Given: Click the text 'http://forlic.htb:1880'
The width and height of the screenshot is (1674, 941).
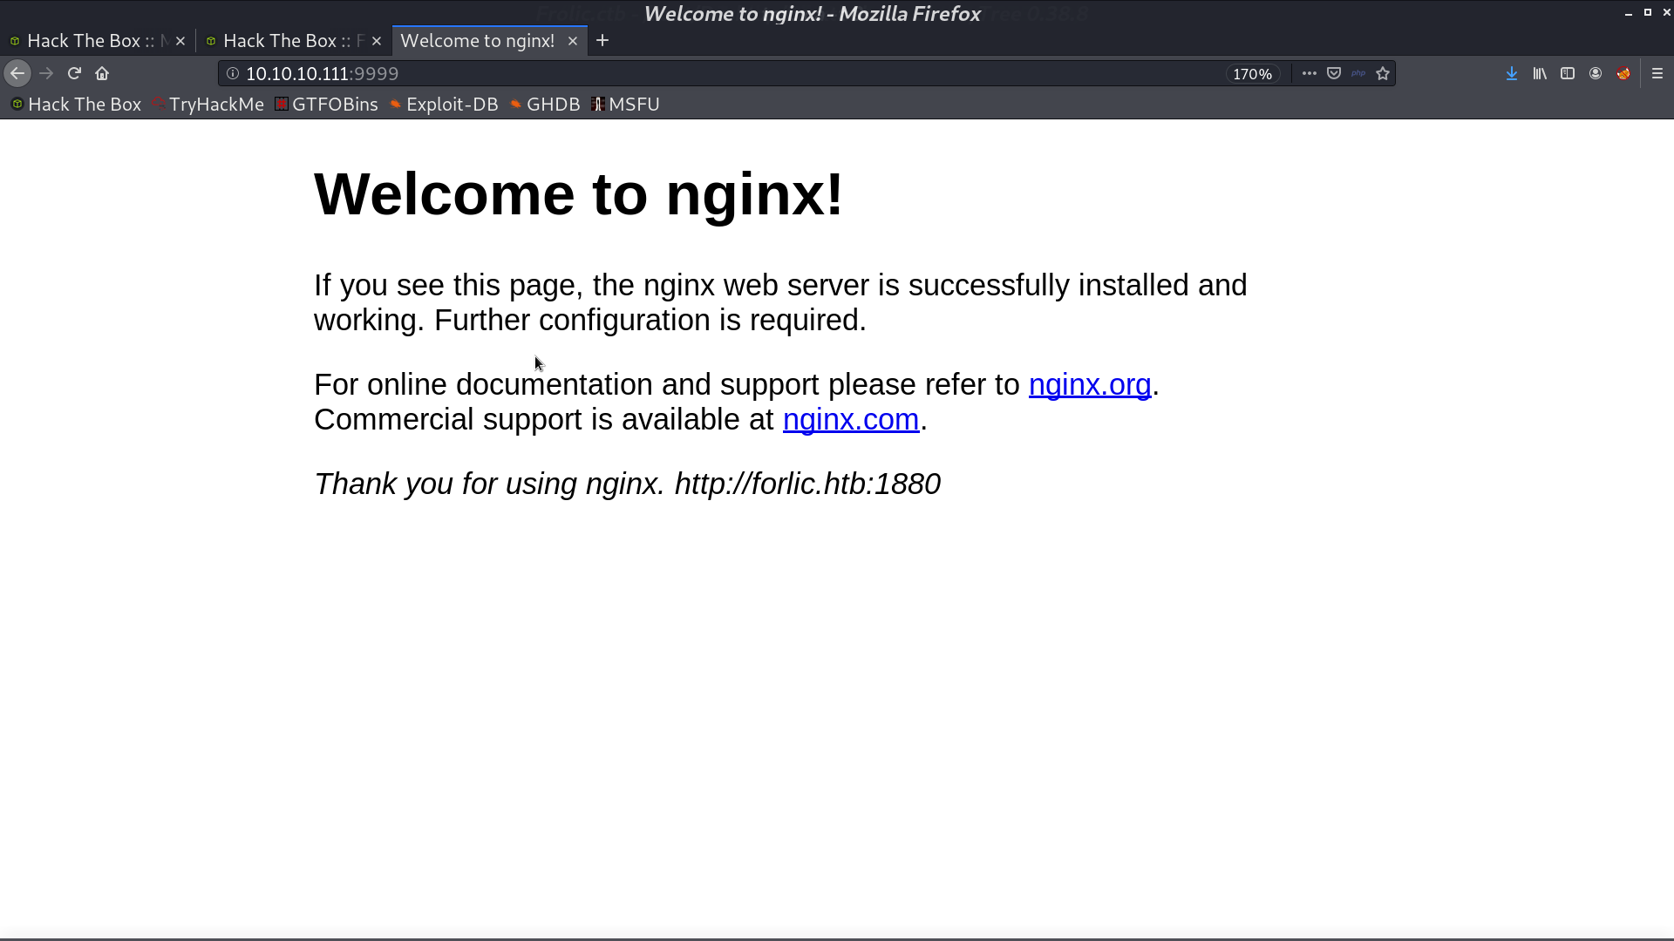Looking at the screenshot, I should (x=807, y=484).
